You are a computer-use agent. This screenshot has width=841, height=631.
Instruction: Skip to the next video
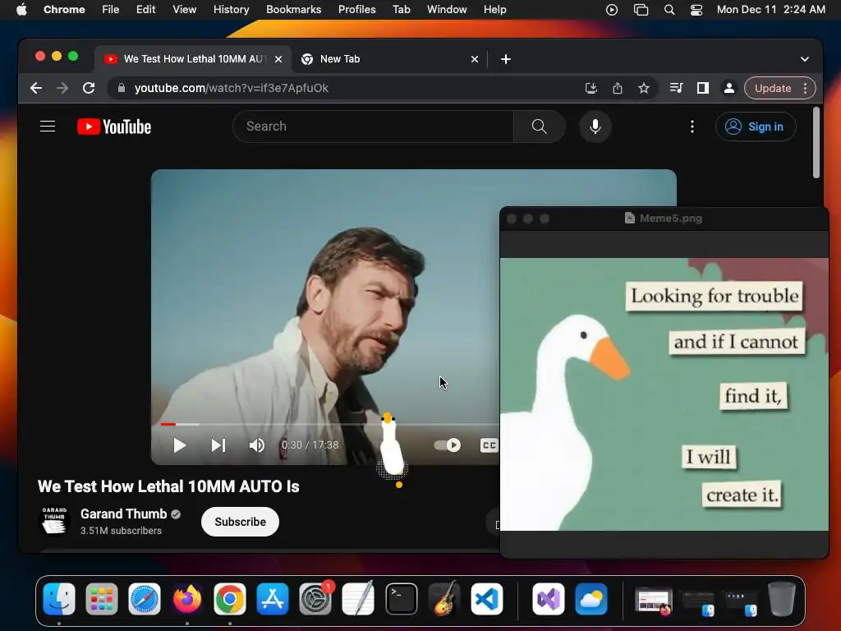click(x=218, y=445)
